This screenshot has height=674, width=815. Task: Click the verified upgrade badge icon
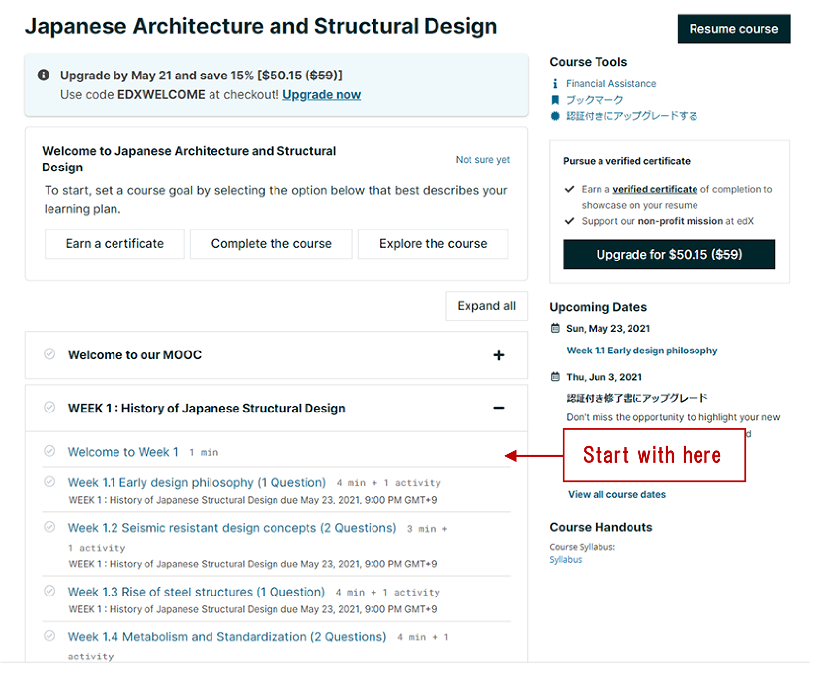coord(555,116)
